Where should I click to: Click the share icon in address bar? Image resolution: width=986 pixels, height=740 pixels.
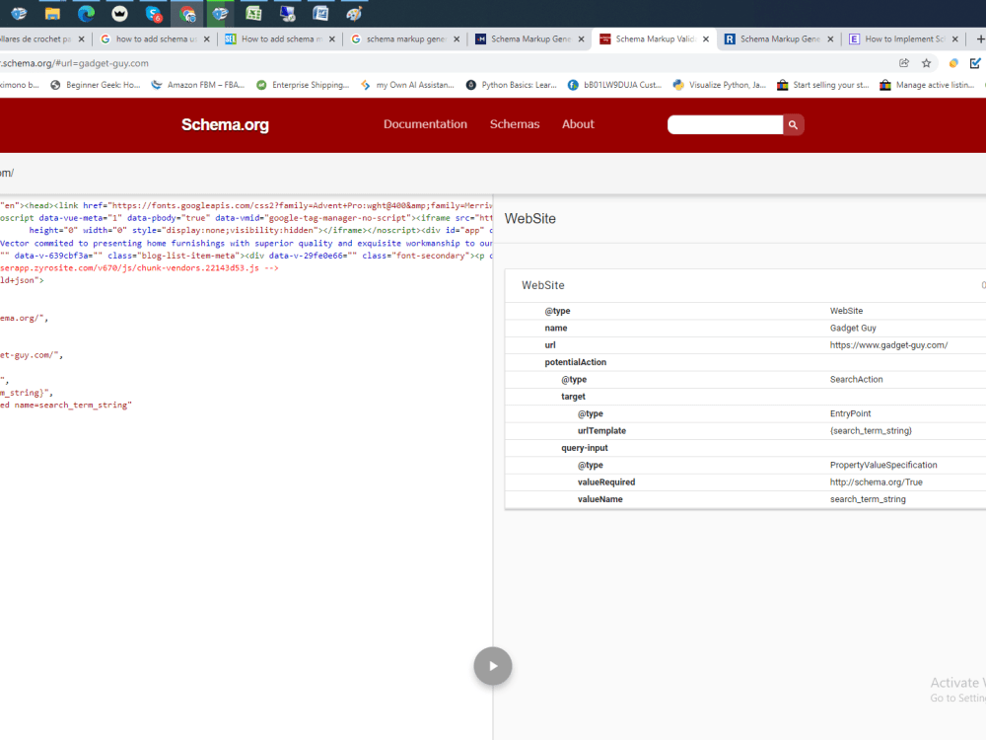tap(903, 61)
